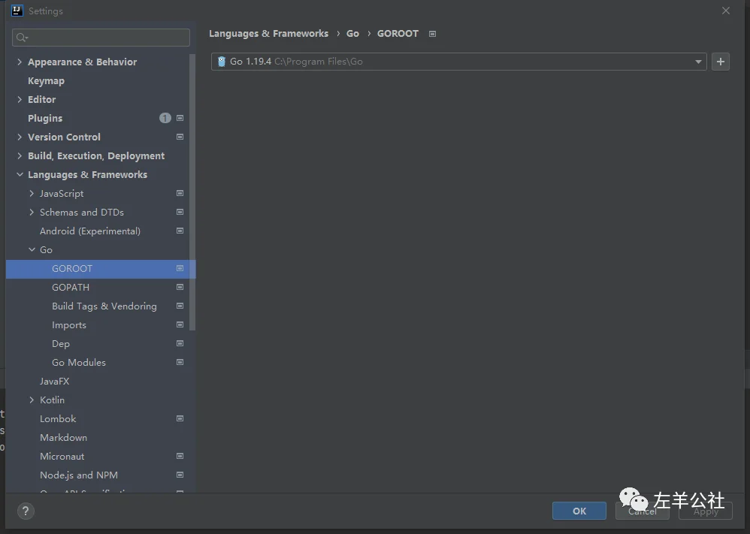Open the Keymap settings page
750x534 pixels.
pos(46,80)
